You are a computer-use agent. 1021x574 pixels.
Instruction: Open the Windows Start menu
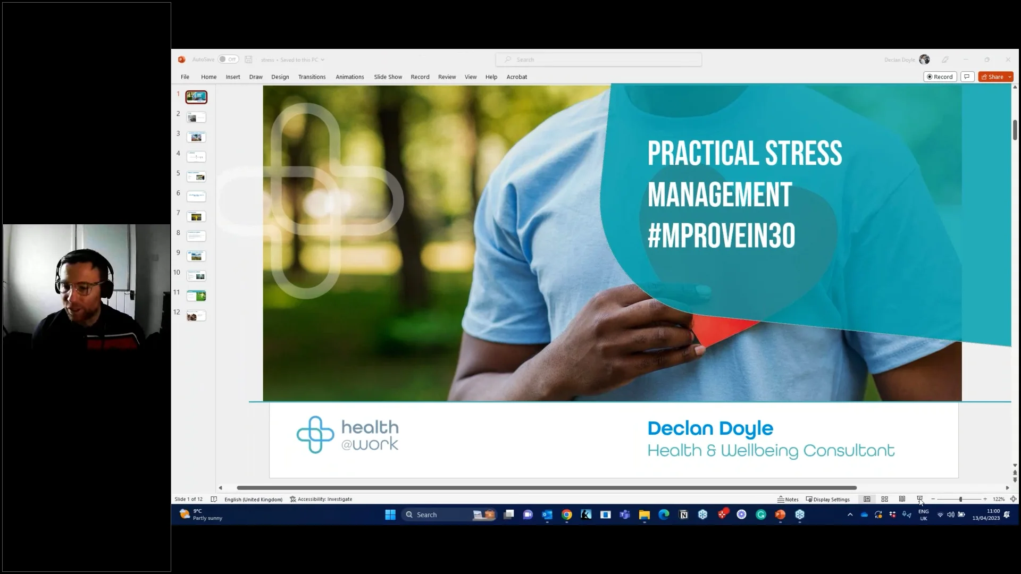[390, 514]
